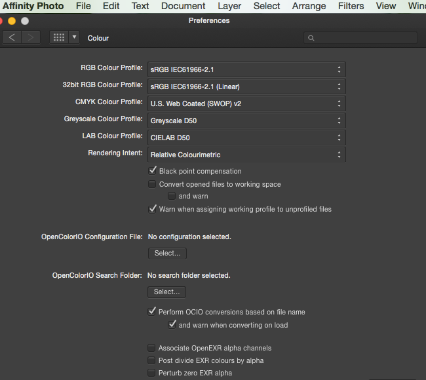The width and height of the screenshot is (426, 380).
Task: Click the 'OpenColorIO Search Folder:' label
Action: [97, 275]
